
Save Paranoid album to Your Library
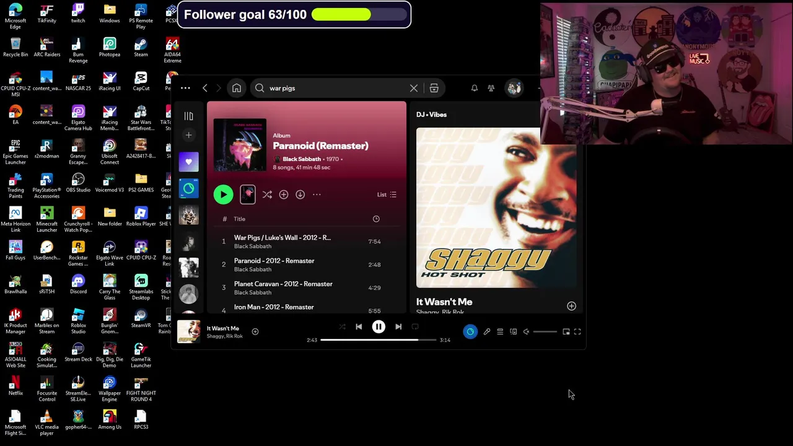(x=284, y=195)
